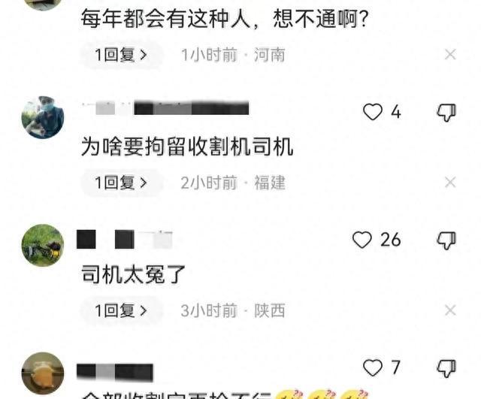Viewport: 481px width, 399px height.
Task: Open blurred username of bottom comment
Action: pyautogui.click(x=115, y=372)
